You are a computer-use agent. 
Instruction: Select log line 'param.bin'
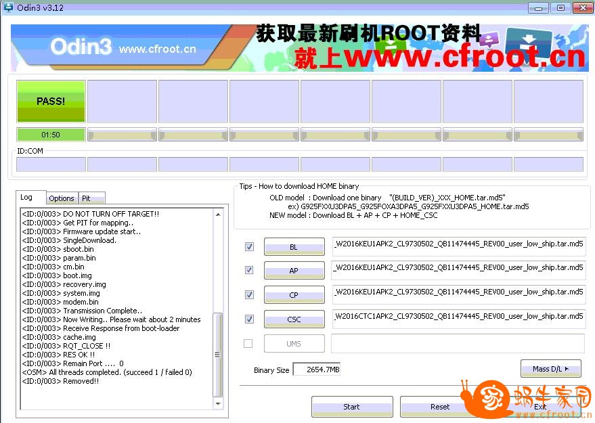coord(59,258)
